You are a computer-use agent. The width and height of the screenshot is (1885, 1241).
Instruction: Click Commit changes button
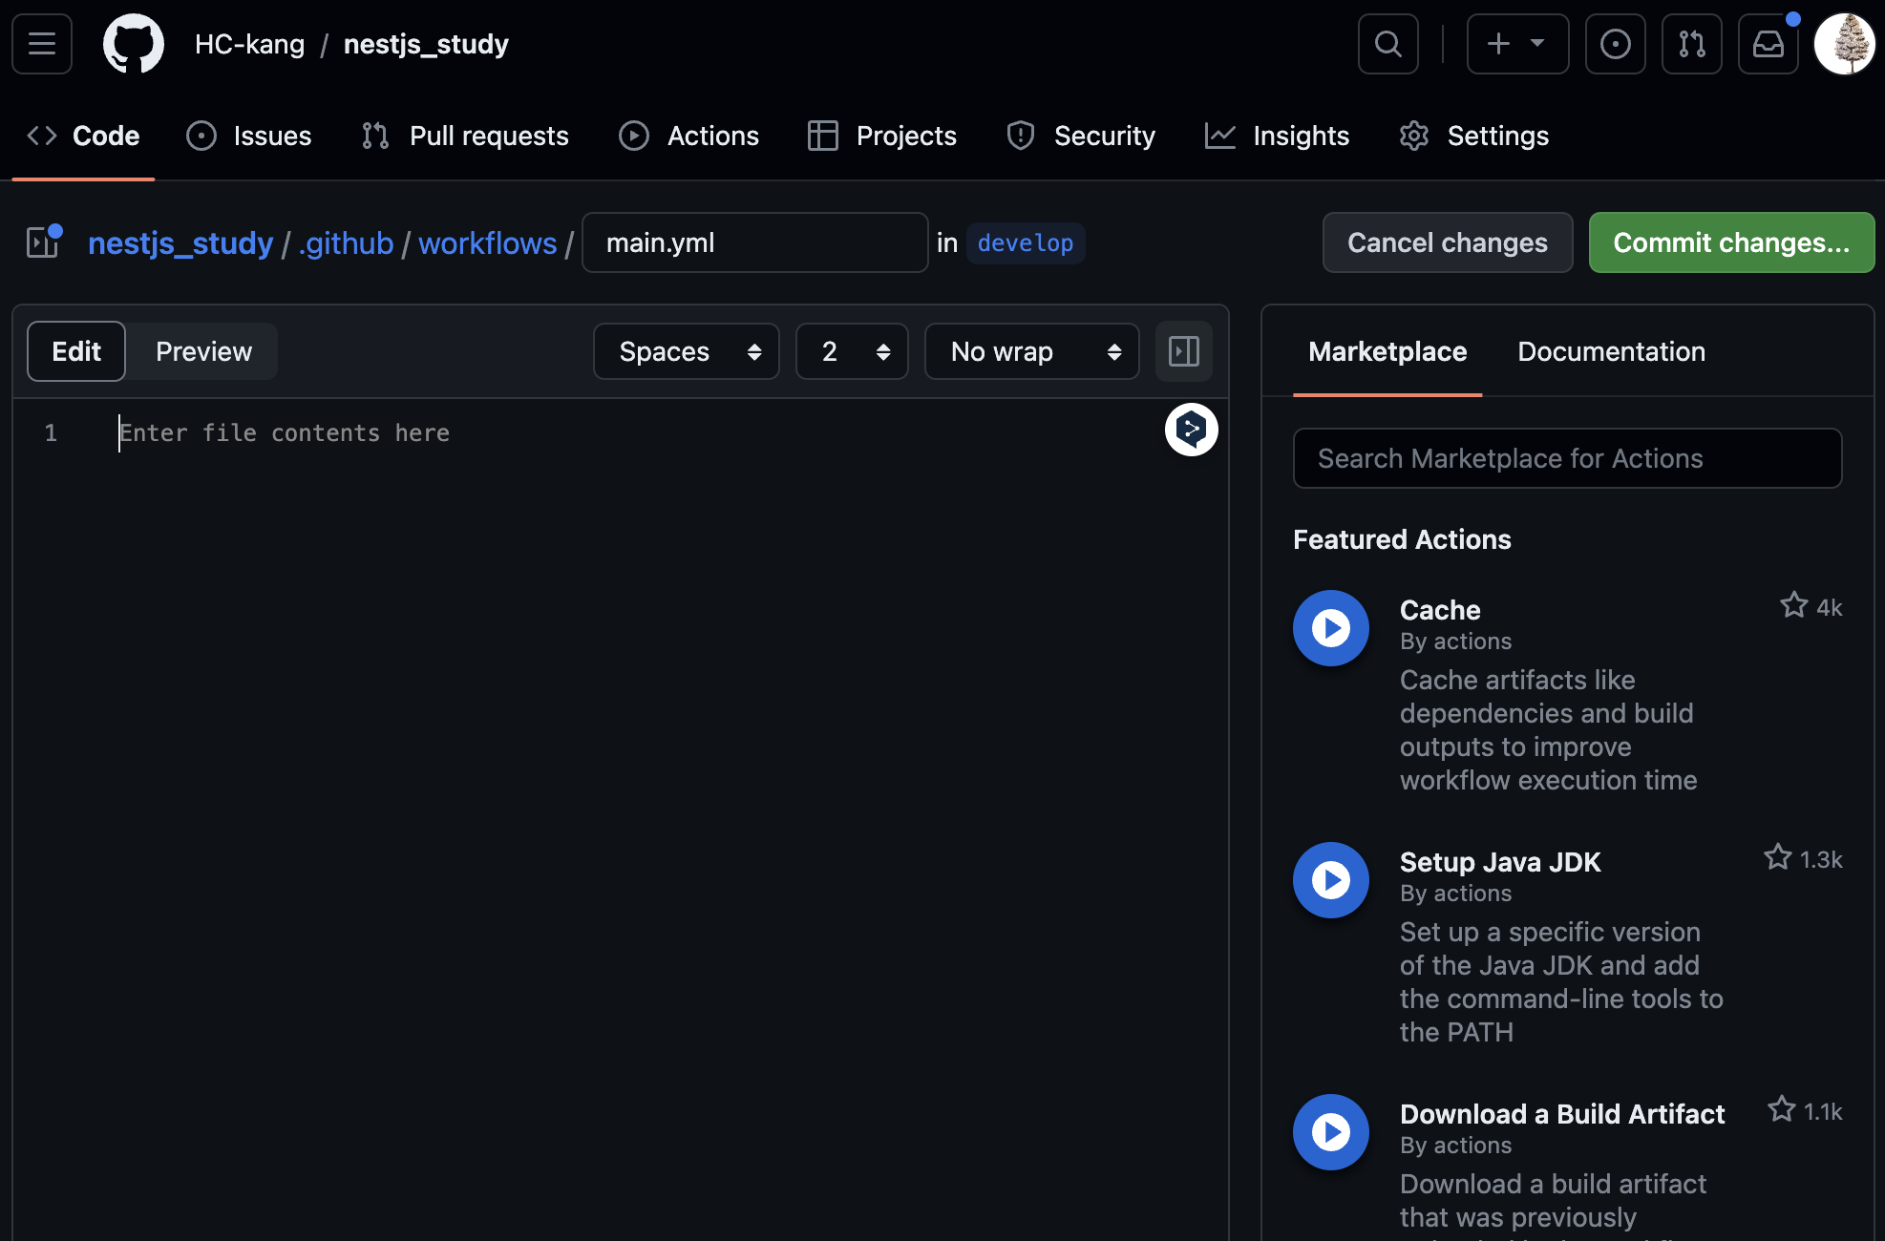[1731, 242]
